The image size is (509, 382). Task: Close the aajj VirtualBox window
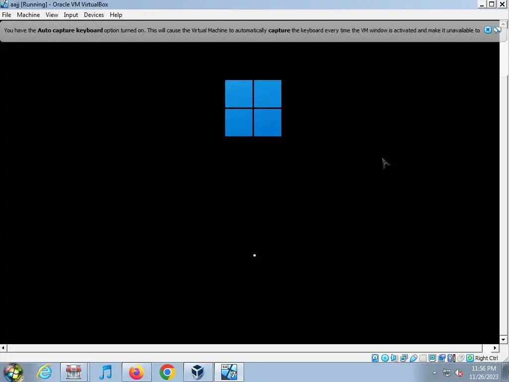pyautogui.click(x=502, y=4)
